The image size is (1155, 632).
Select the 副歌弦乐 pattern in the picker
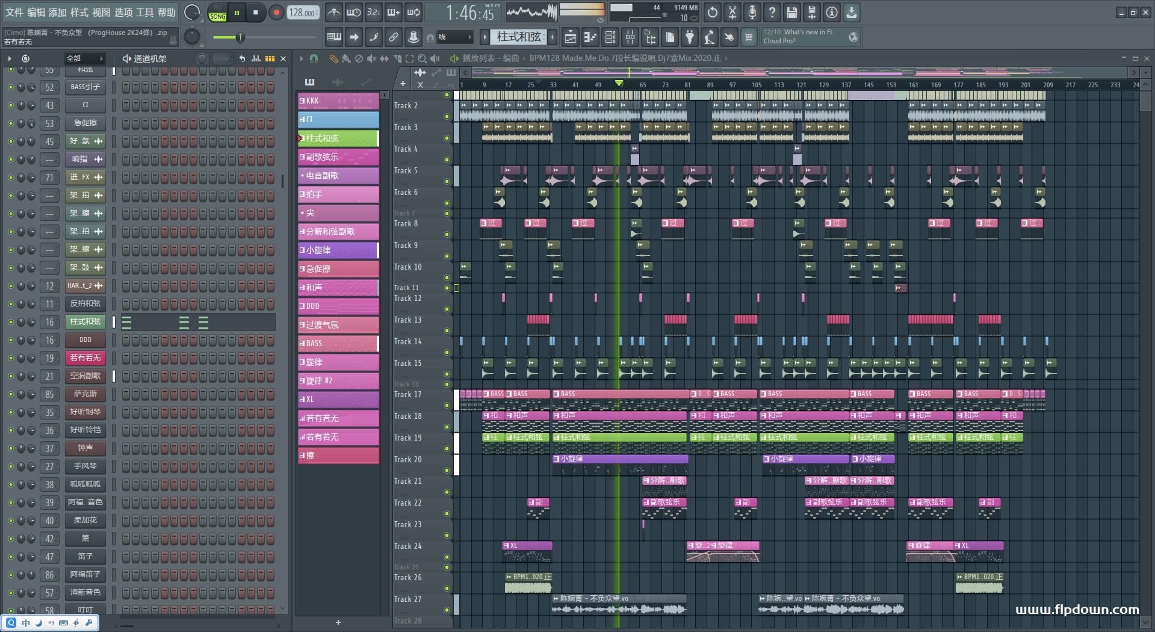(x=338, y=157)
